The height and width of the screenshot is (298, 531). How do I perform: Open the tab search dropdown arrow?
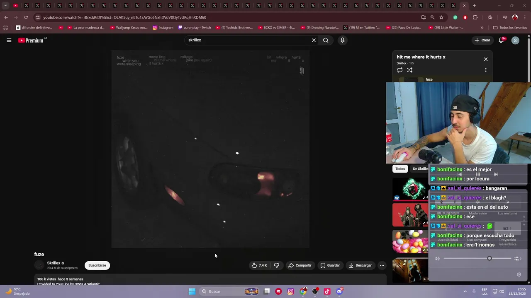[x=5, y=5]
